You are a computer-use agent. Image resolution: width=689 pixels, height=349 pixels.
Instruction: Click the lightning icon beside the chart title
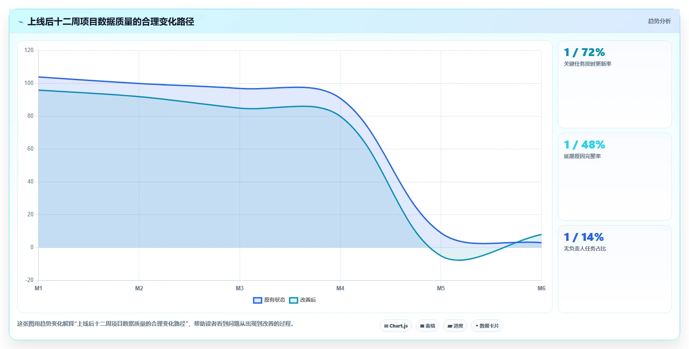tap(21, 22)
